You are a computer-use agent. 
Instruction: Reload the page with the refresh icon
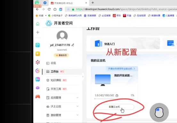[x=49, y=9]
